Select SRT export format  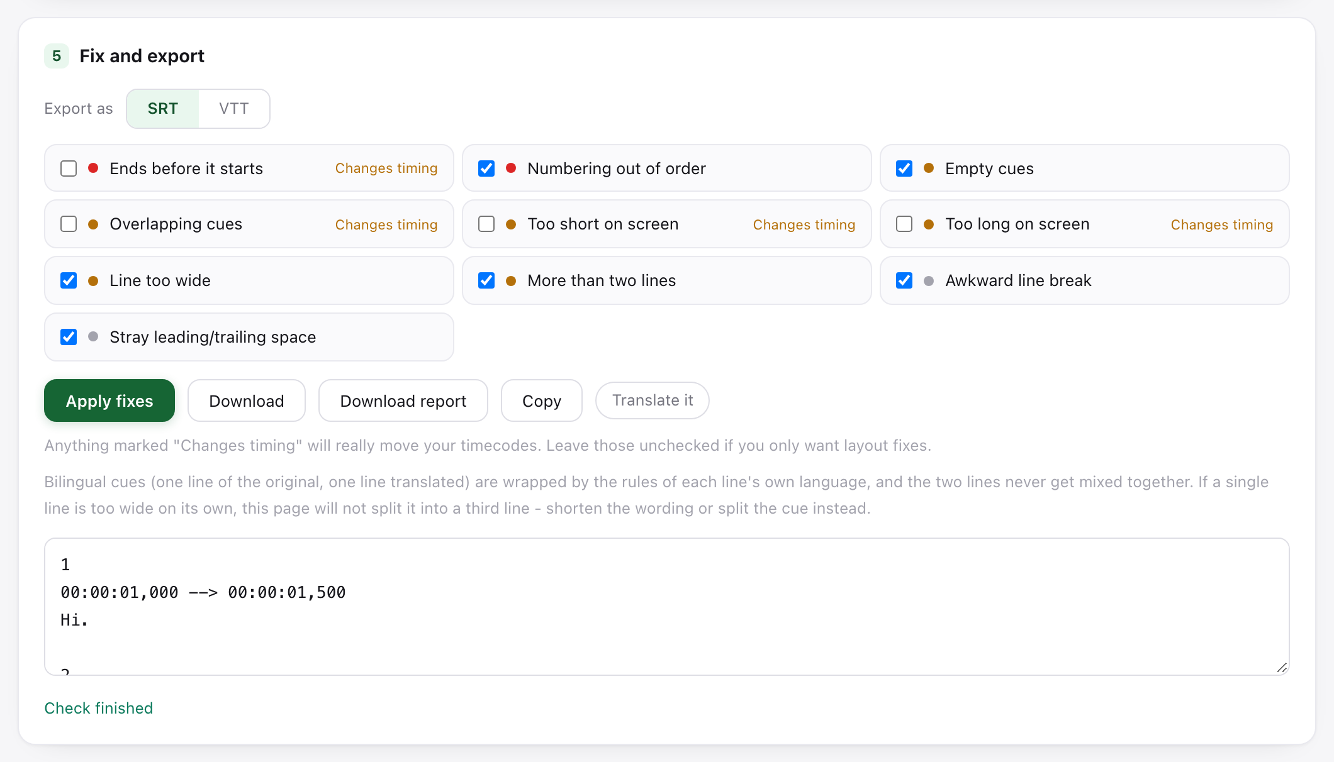click(163, 109)
